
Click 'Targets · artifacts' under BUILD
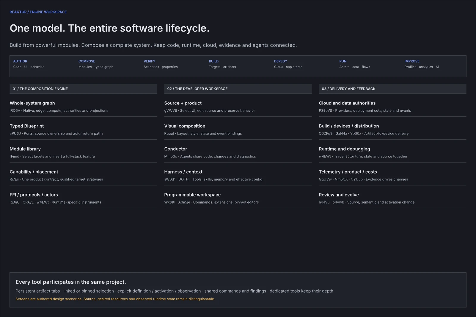[222, 67]
